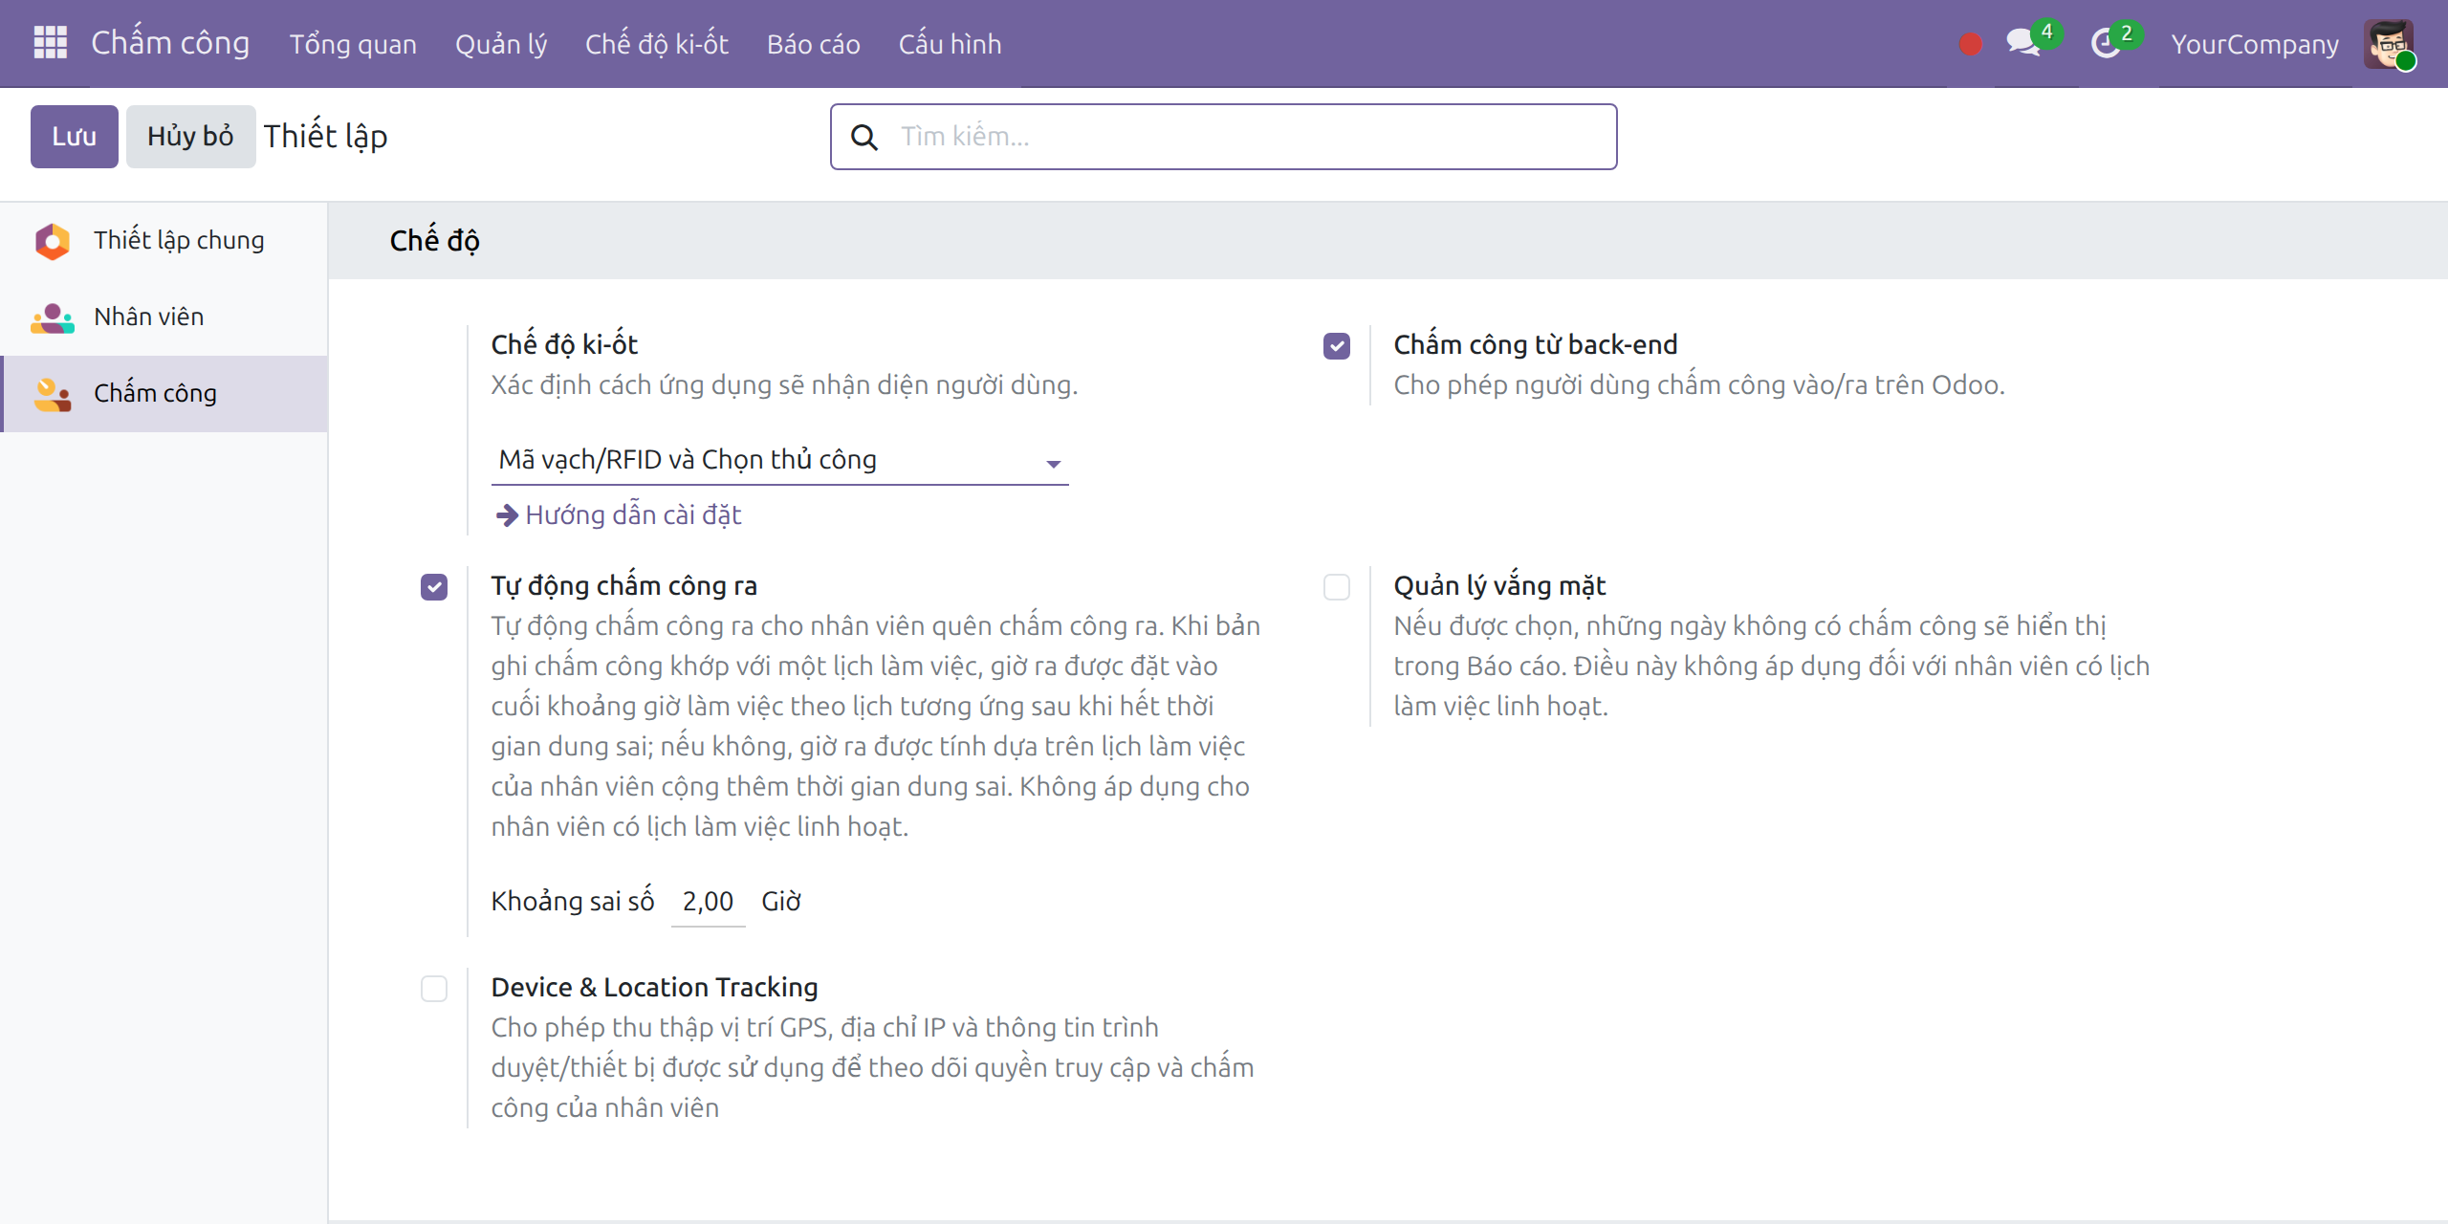
Task: Open the chat messages icon
Action: (2022, 43)
